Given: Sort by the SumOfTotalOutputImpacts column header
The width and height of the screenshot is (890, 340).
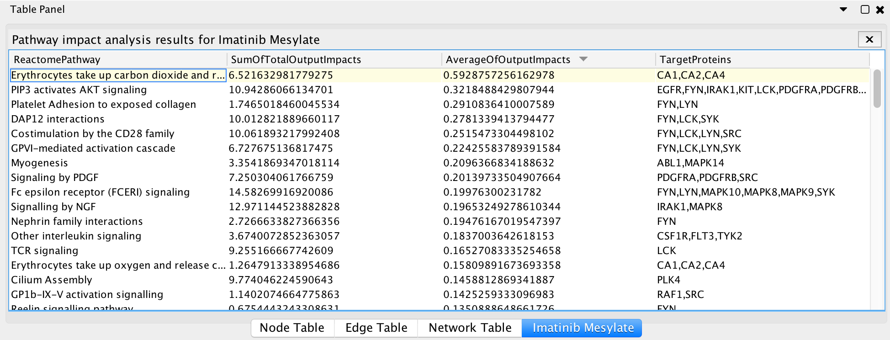Looking at the screenshot, I should coord(334,60).
